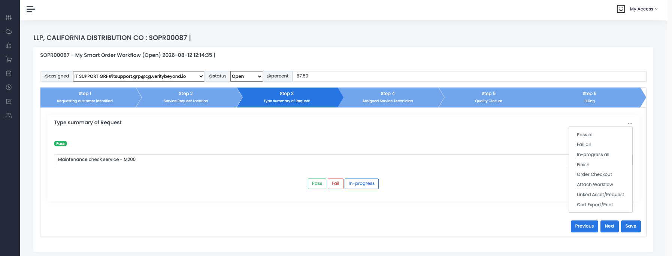Go to Step 5 Quality Closure
The image size is (672, 256).
tap(488, 97)
